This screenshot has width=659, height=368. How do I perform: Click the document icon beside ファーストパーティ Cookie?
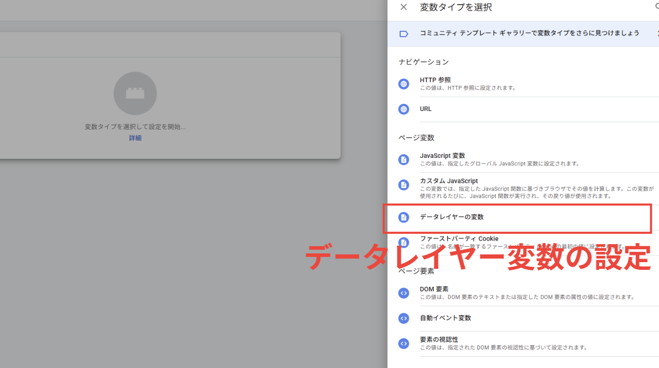[x=404, y=242]
